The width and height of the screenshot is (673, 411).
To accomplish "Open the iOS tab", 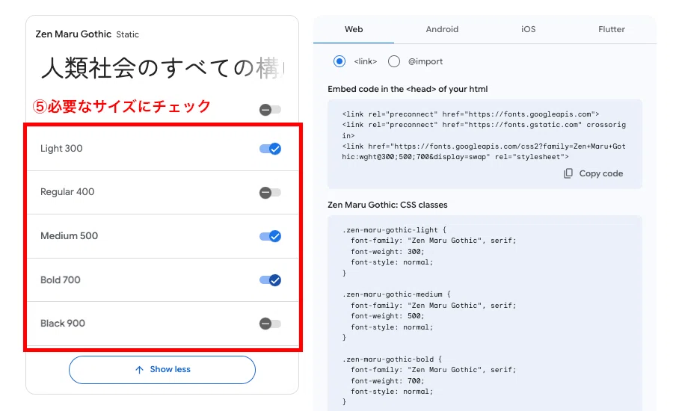I will (x=529, y=29).
